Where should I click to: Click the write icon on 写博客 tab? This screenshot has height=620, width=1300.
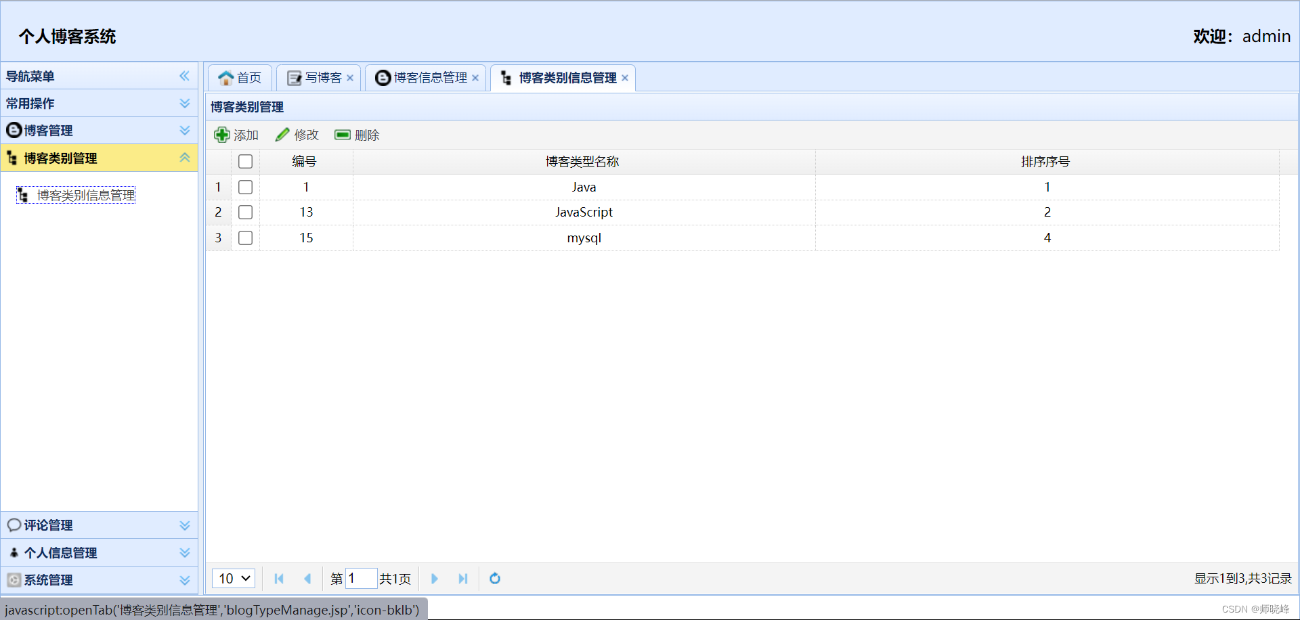tap(295, 78)
